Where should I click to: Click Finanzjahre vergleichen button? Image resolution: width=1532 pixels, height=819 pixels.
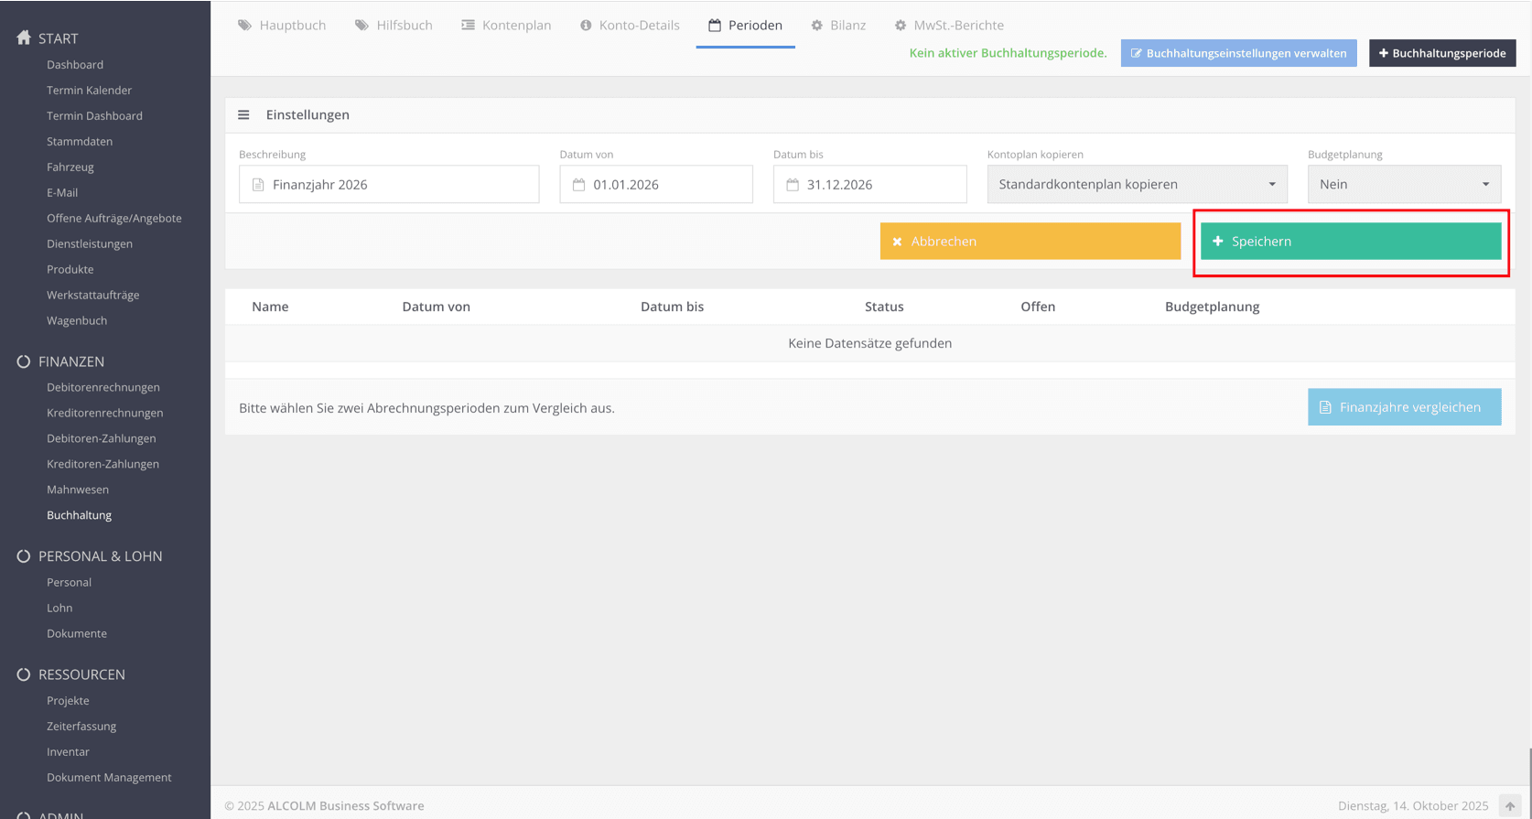(x=1404, y=407)
